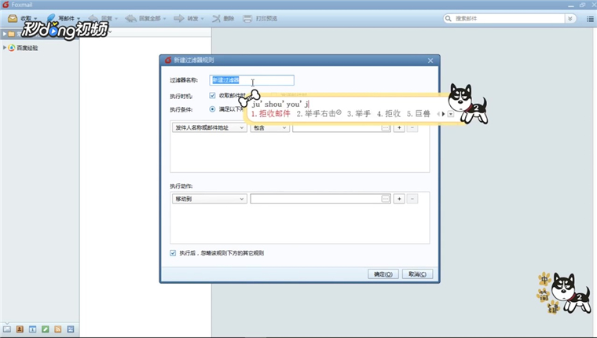This screenshot has width=597, height=338.
Task: Open the 包含 operator dropdown
Action: click(269, 128)
